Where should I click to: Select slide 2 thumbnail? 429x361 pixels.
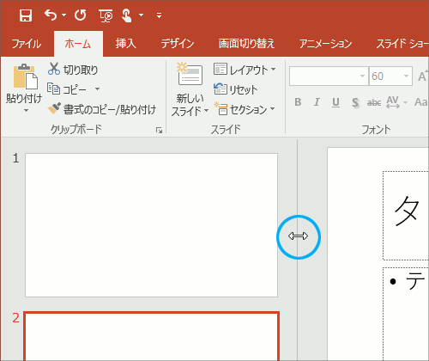coord(151,336)
